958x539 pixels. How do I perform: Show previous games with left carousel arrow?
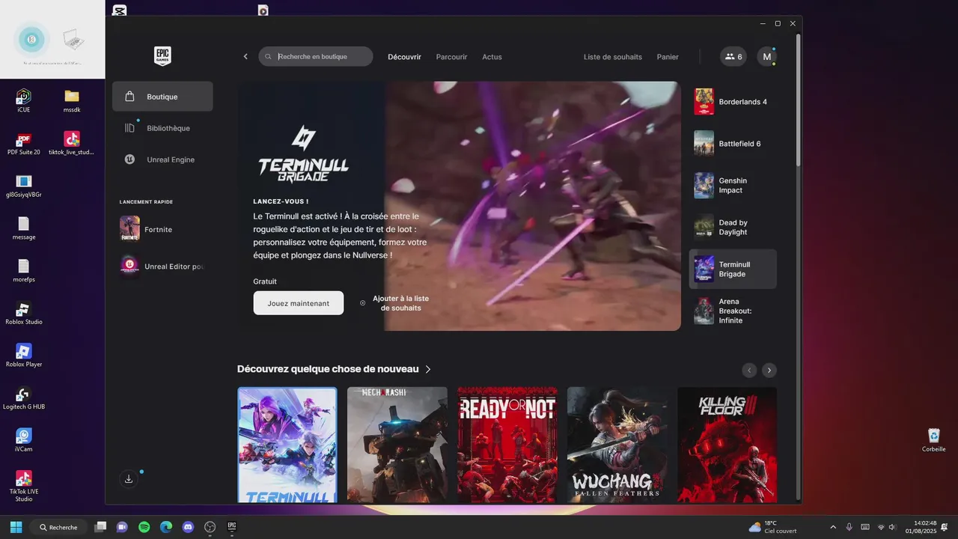click(x=749, y=370)
